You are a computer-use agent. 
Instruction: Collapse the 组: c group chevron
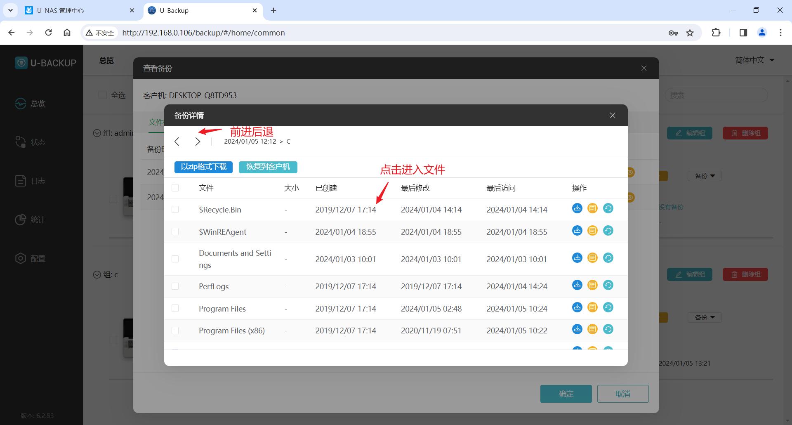(x=97, y=275)
